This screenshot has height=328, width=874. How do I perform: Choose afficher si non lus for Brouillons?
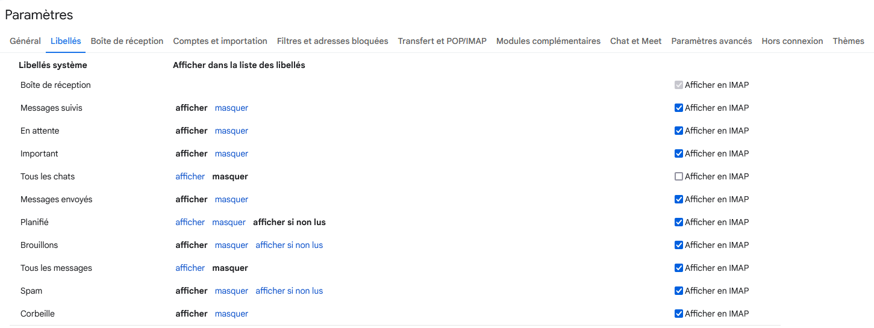tap(289, 246)
